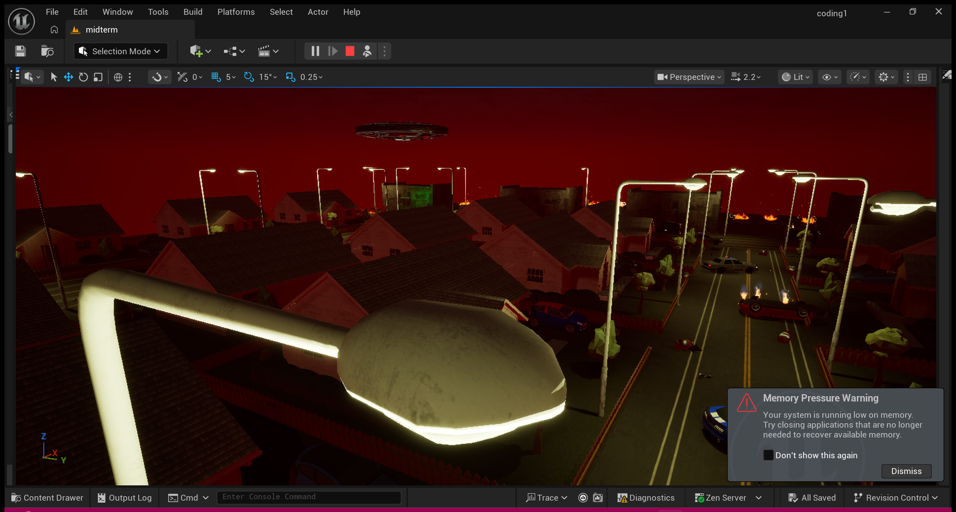
Task: Click the content browser folder search icon
Action: click(x=47, y=51)
